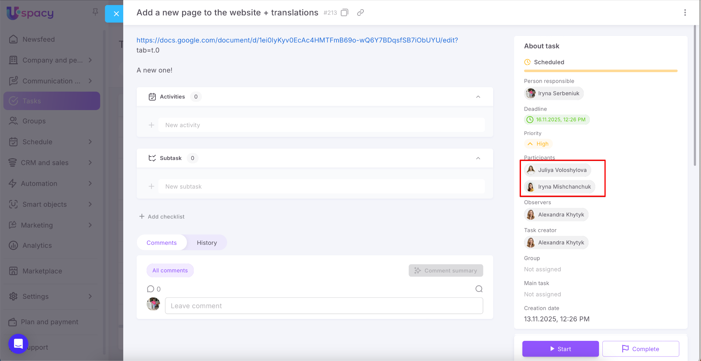The width and height of the screenshot is (701, 361).
Task: Click into the Leave comment field
Action: 323,306
